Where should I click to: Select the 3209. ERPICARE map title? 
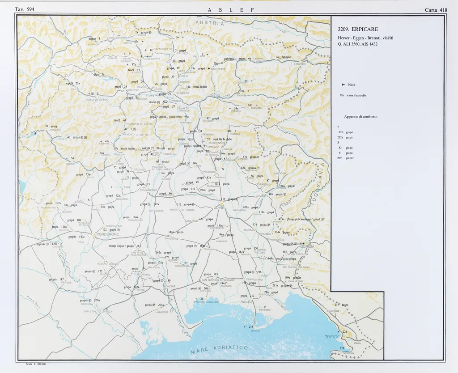(x=358, y=29)
